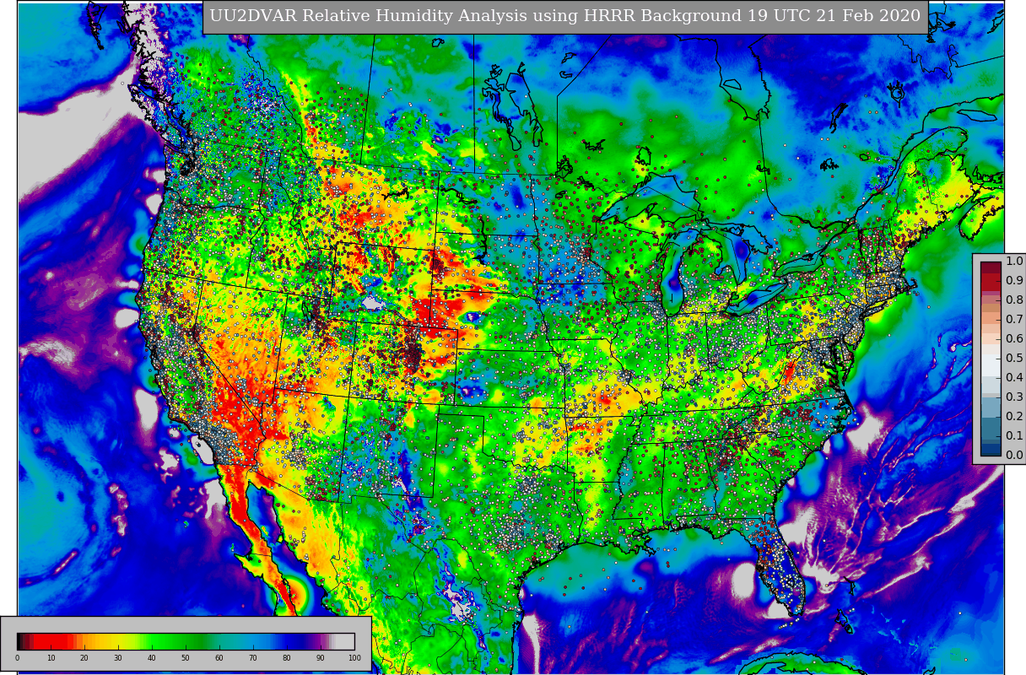Viewport: 1026px width, 675px height.
Task: Click the 70 tick on the humidity scale
Action: pos(253,658)
